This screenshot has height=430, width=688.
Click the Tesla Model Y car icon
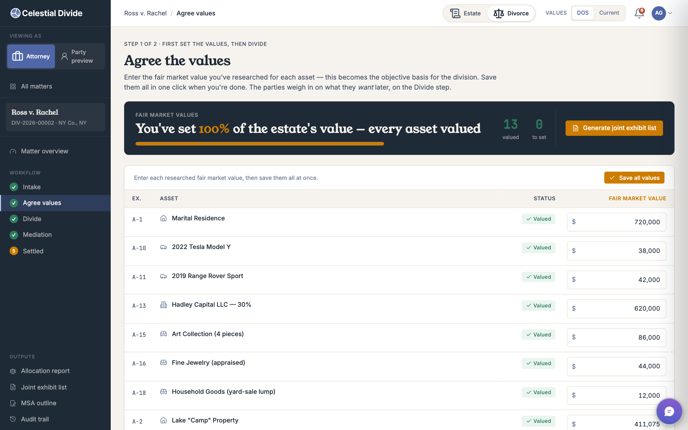(163, 247)
